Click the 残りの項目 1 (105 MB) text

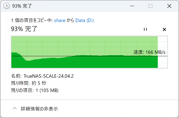coord(34,90)
